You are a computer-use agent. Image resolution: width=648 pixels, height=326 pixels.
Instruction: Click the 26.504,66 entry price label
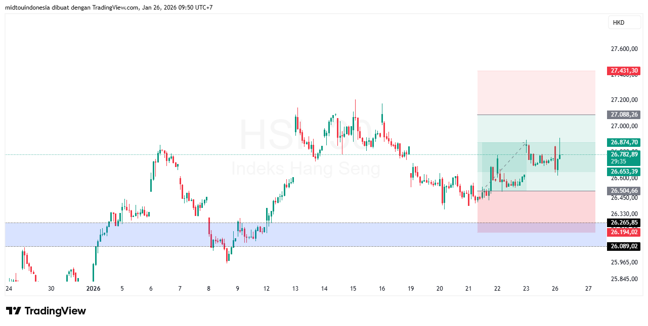[x=624, y=191]
